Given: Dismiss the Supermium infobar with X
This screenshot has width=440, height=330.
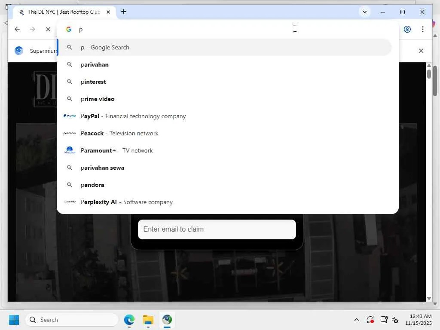Looking at the screenshot, I should (421, 51).
